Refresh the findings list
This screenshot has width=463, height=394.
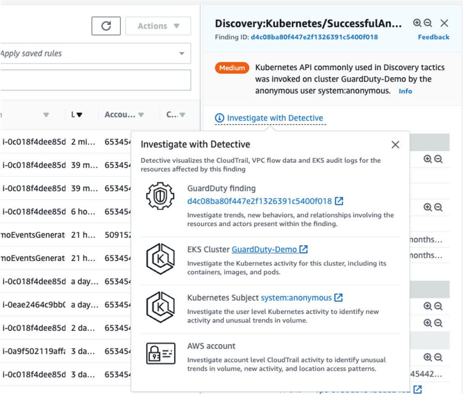(105, 26)
